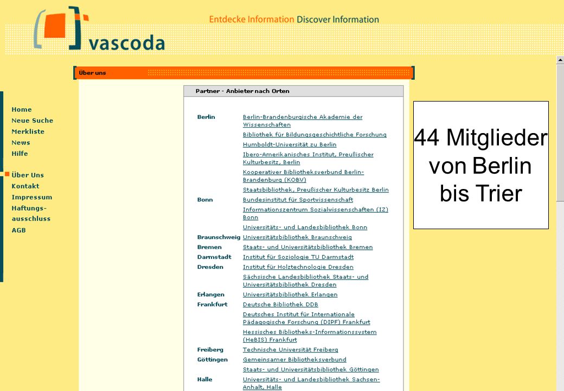Open Deutsche Bibliothek DDB link
The width and height of the screenshot is (564, 391).
point(280,305)
